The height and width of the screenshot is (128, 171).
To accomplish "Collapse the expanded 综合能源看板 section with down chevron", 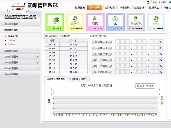I will click(37, 30).
